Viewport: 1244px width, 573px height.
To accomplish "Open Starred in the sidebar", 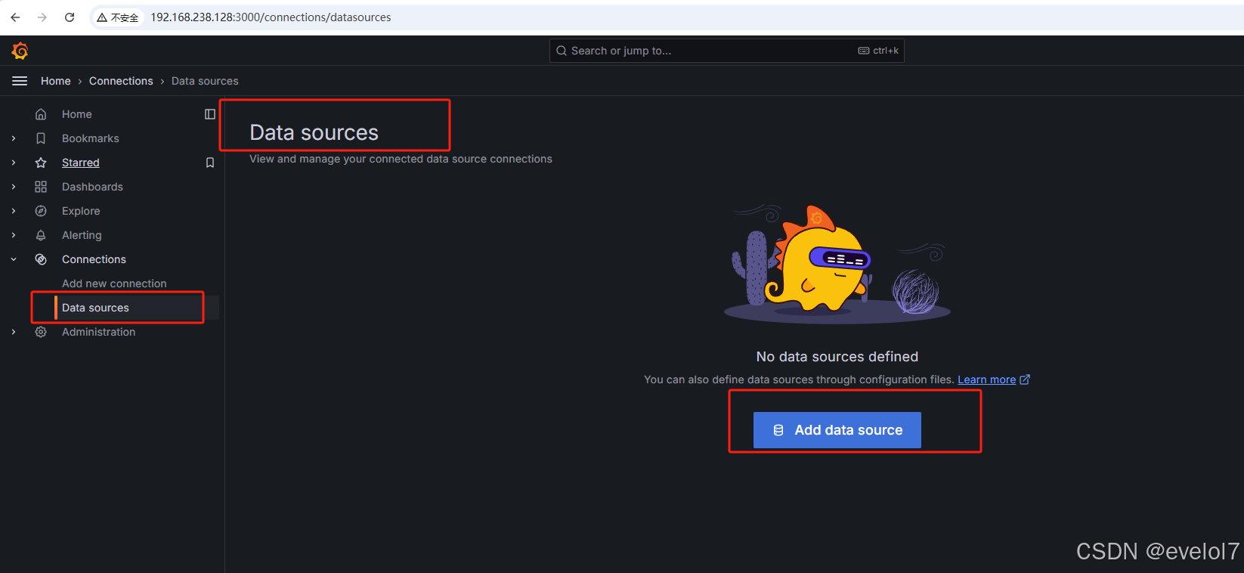I will tap(81, 163).
